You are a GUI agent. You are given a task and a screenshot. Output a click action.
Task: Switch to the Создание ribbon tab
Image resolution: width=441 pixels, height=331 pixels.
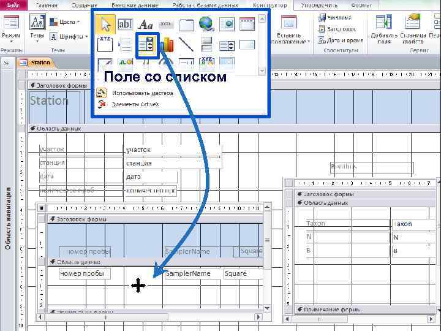pos(85,5)
